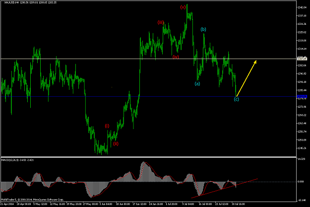Click the blue price tag on scale

302,97
